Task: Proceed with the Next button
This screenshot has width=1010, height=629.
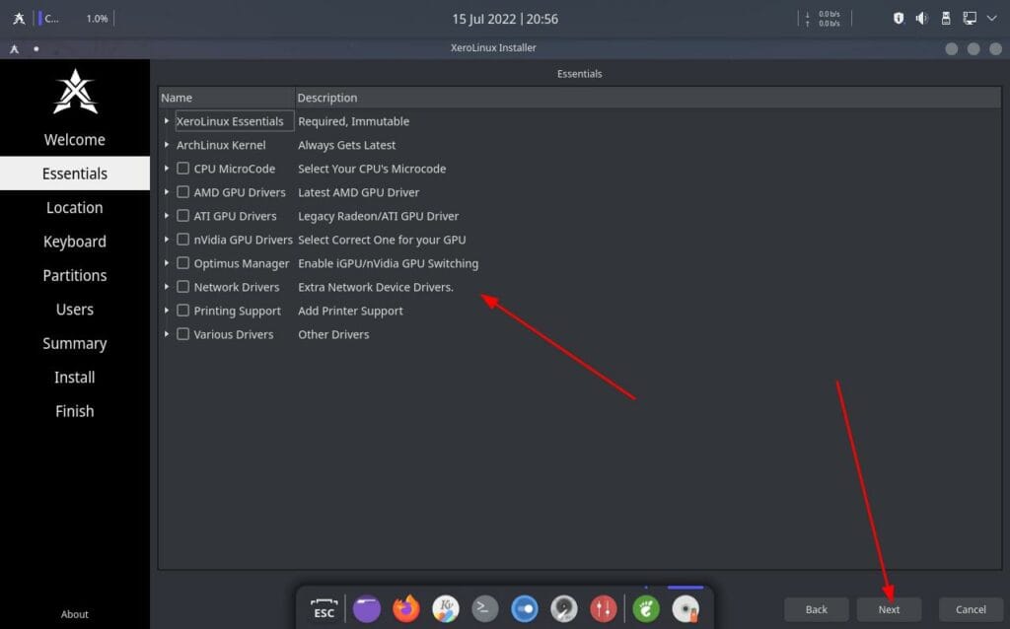Action: point(889,609)
